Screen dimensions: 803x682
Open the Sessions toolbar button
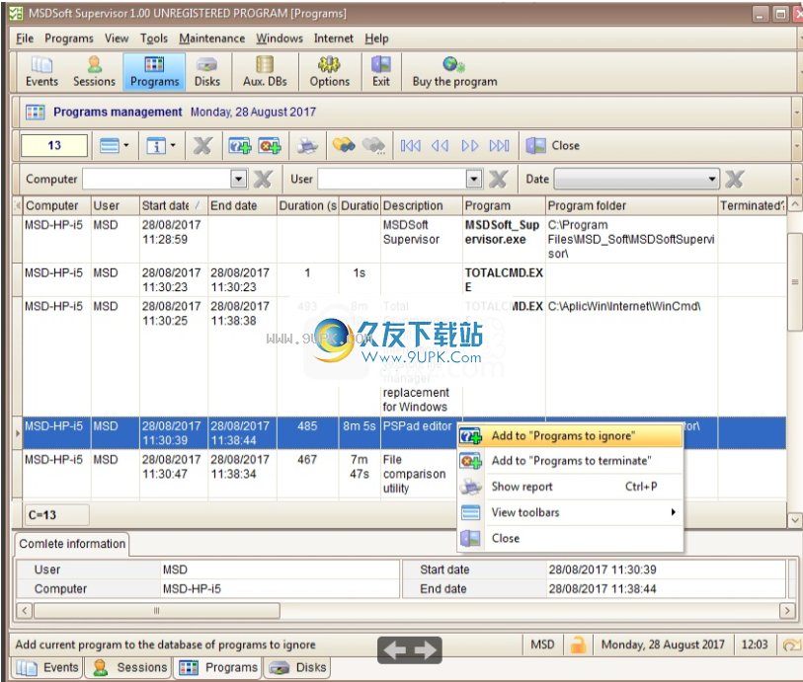click(x=94, y=72)
